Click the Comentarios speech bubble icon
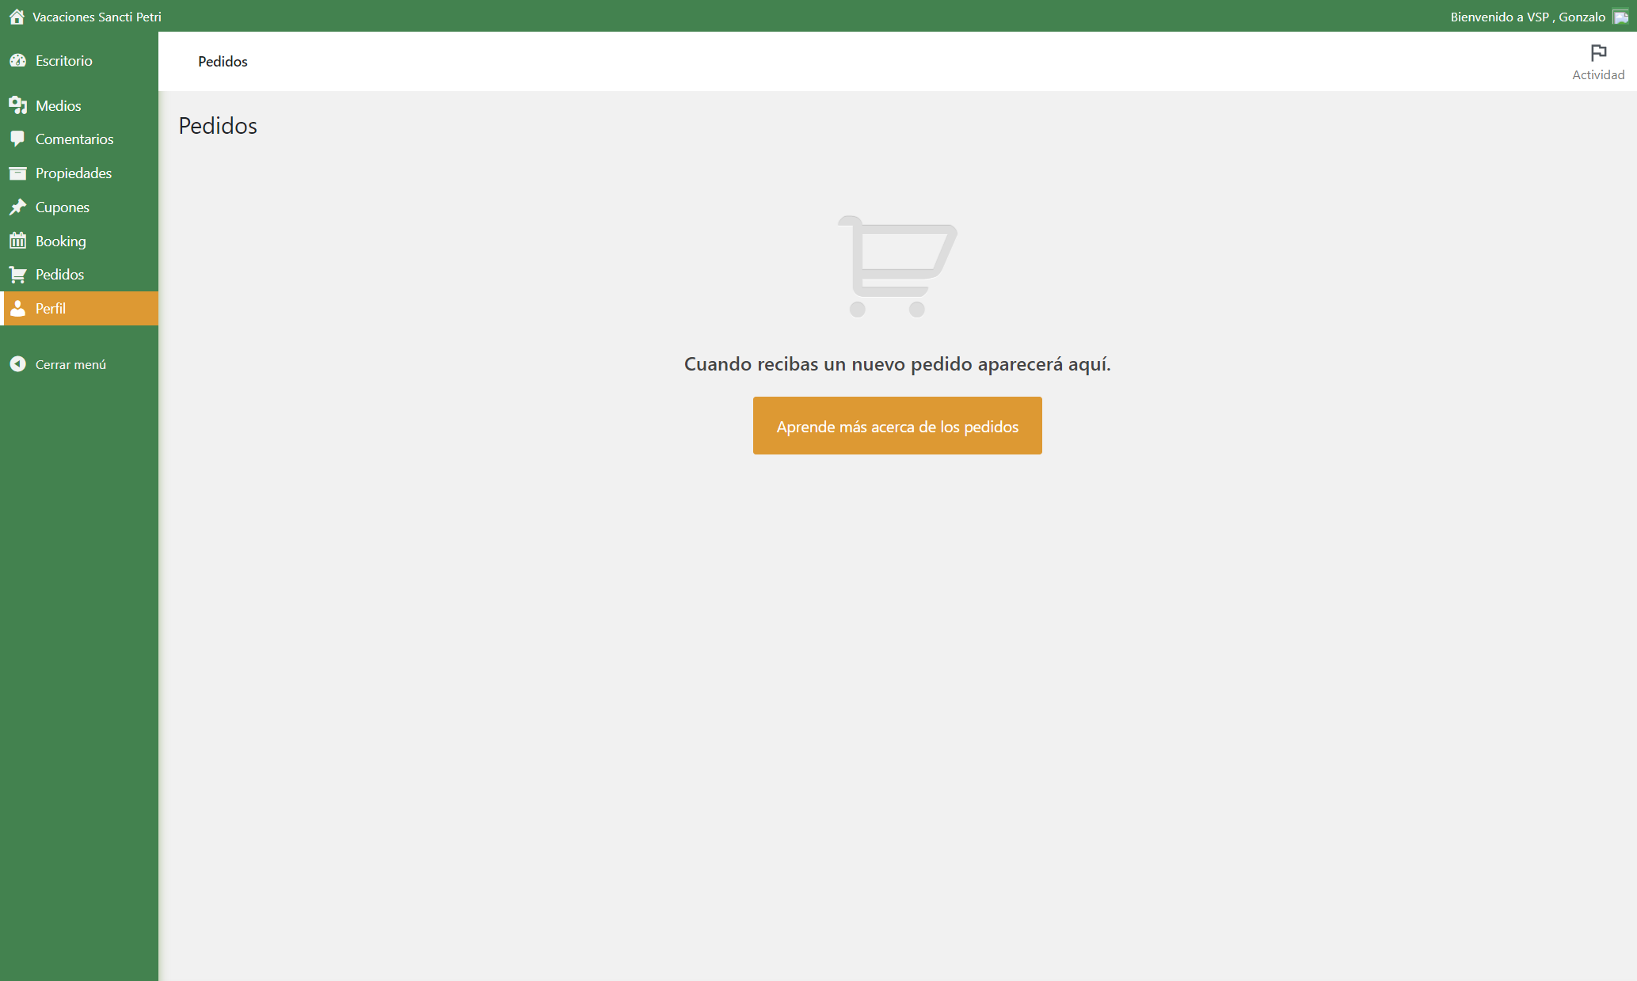 click(x=17, y=139)
